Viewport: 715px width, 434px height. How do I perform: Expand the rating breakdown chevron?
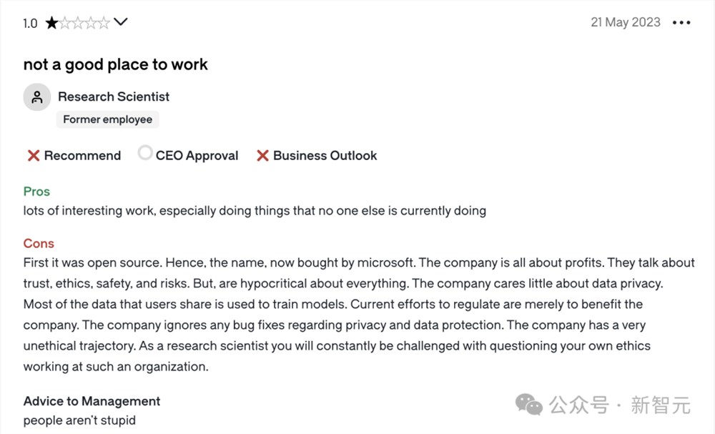(121, 22)
